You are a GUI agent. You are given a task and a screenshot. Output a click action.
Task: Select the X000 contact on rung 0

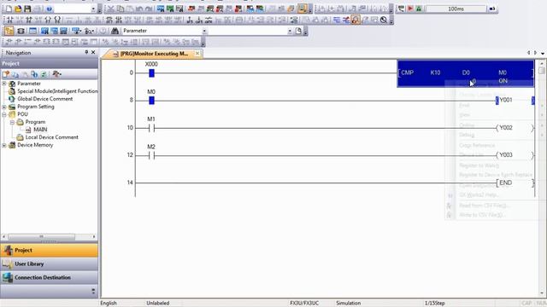(x=151, y=72)
